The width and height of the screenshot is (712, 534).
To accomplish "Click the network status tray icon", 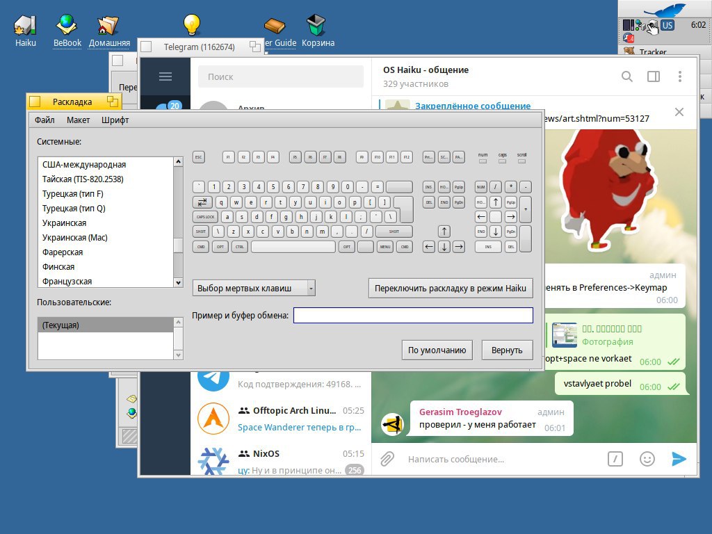I will (x=640, y=25).
